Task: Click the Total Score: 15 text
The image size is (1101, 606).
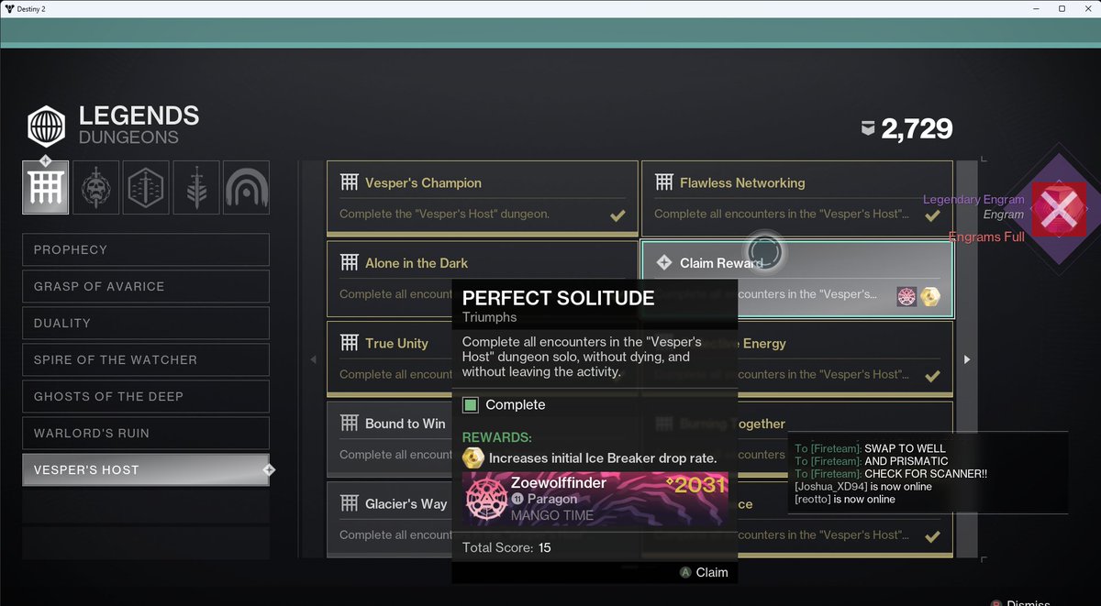Action: [x=506, y=547]
